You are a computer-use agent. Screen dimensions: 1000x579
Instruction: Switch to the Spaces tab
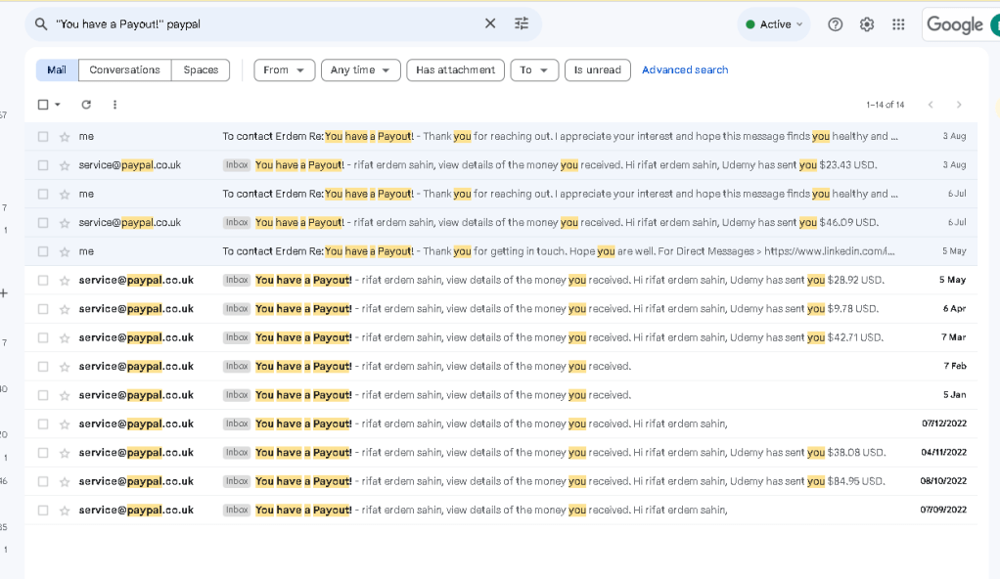coord(201,70)
